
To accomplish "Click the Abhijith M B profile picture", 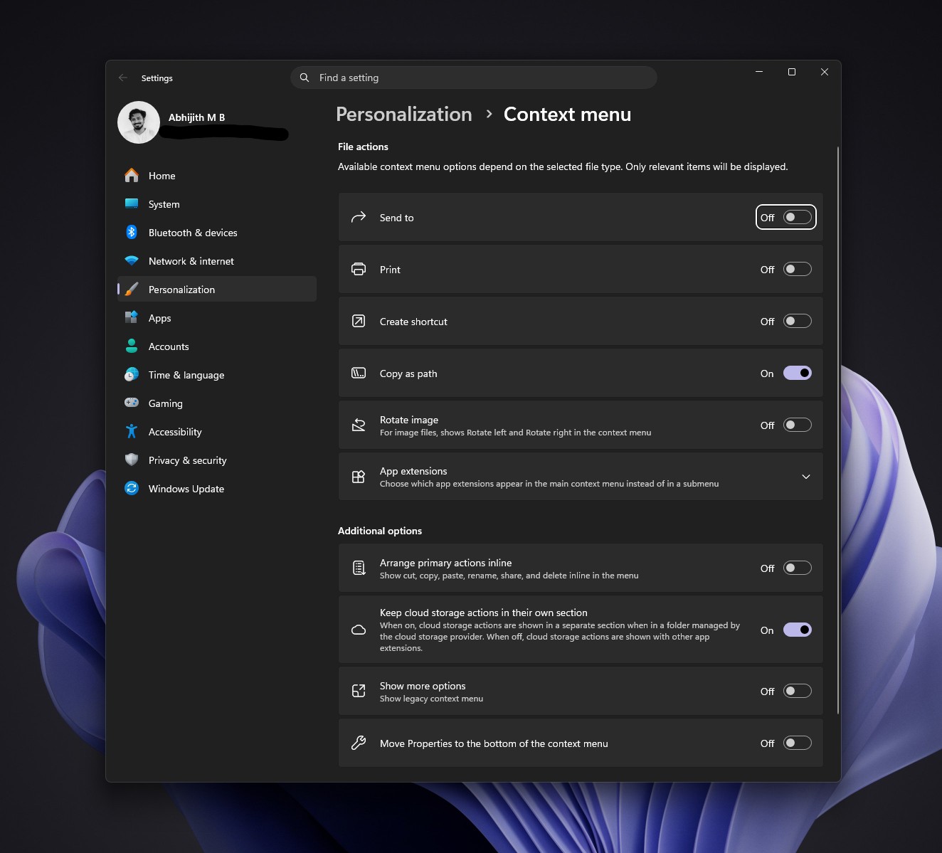I will click(x=139, y=122).
